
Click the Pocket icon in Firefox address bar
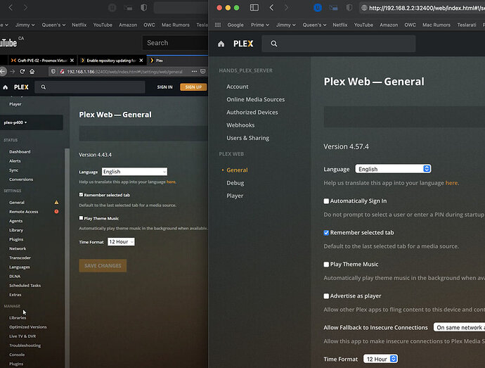point(203,72)
